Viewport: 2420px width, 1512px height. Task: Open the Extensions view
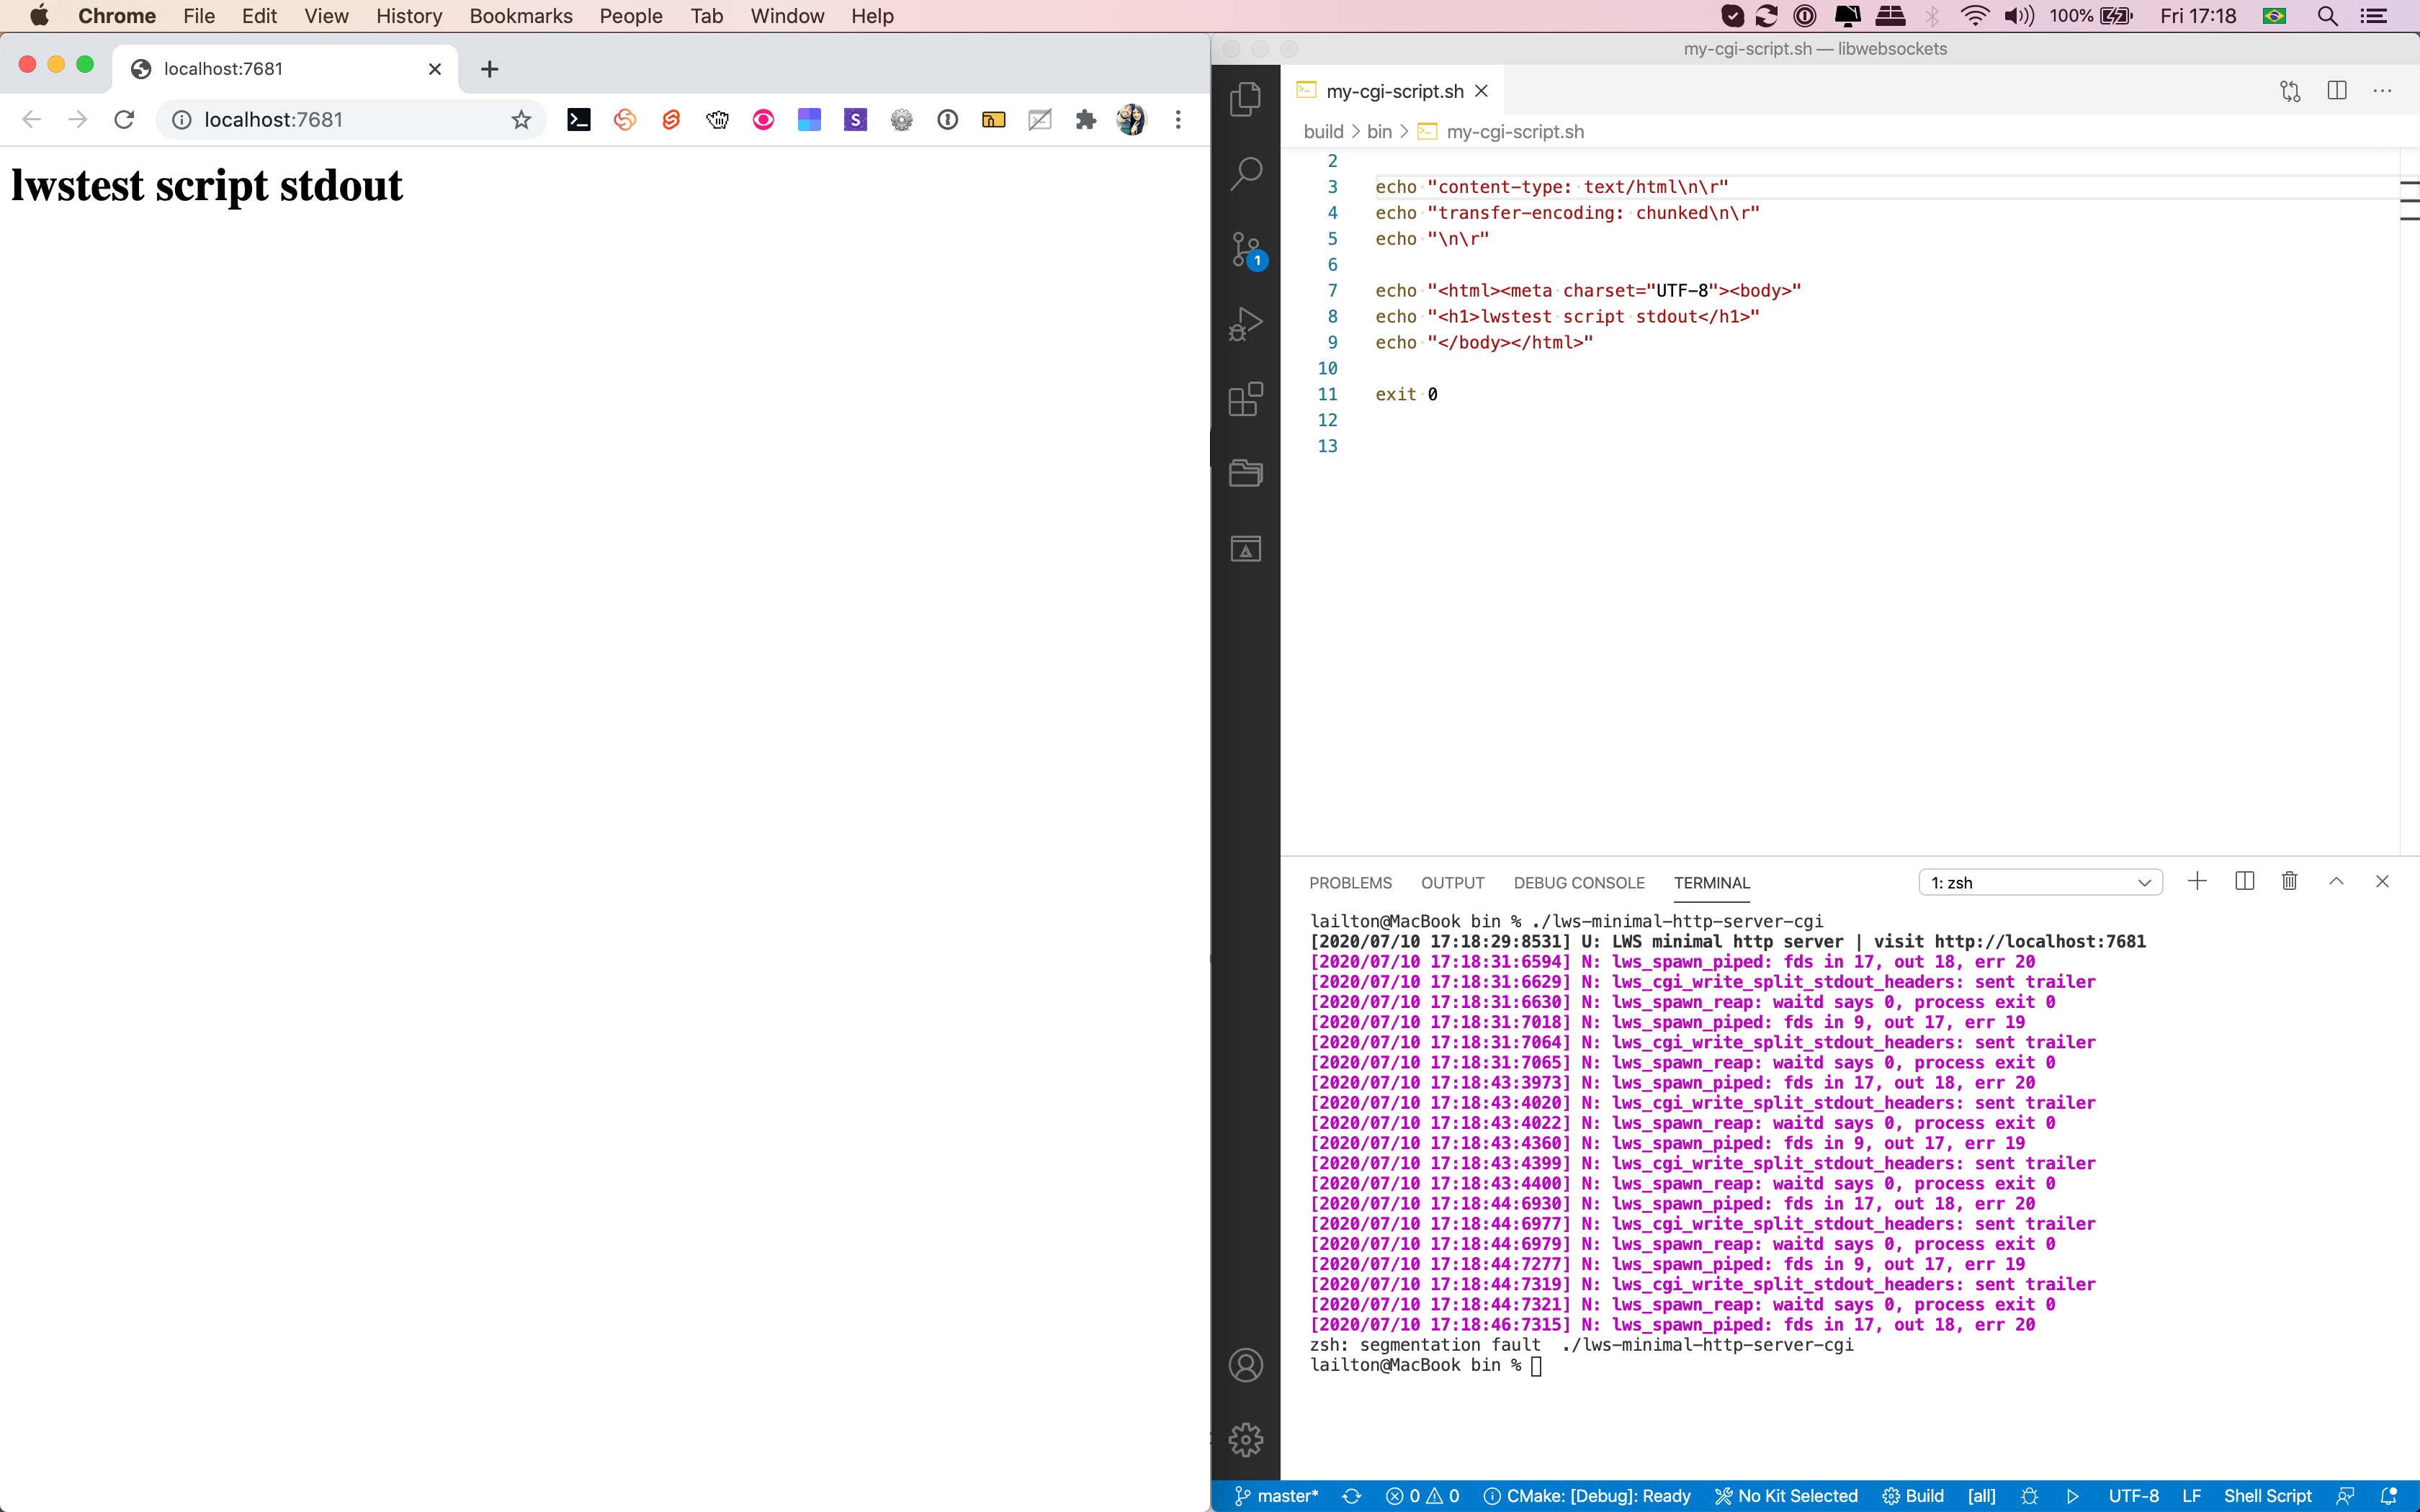(x=1245, y=399)
